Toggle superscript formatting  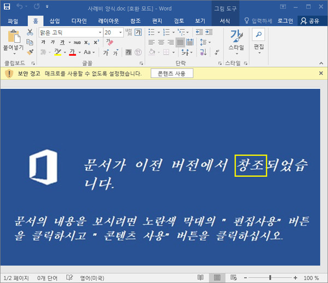[96, 42]
